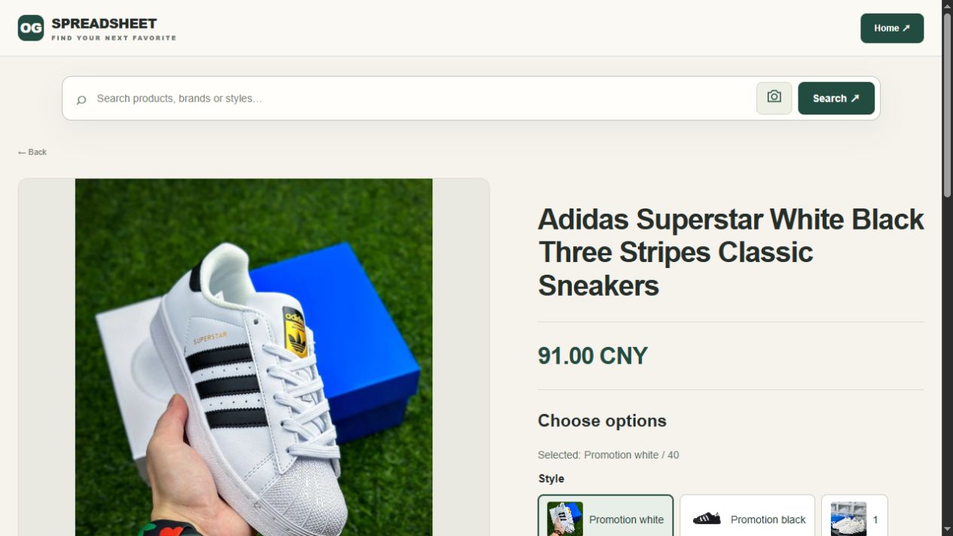The image size is (953, 536).
Task: Focus the product search input field
Action: (x=422, y=99)
